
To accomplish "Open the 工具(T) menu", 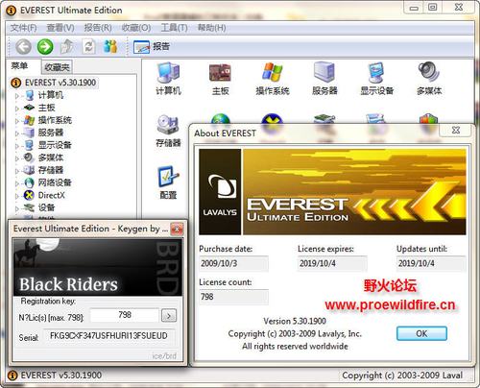I will [x=174, y=28].
